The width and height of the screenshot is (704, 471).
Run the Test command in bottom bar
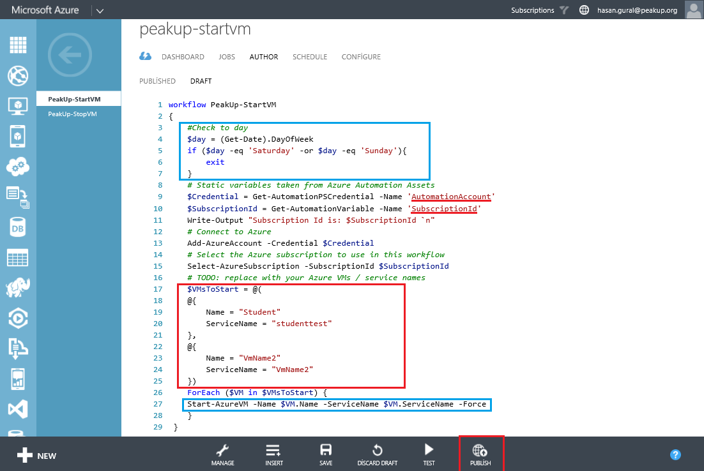[429, 454]
